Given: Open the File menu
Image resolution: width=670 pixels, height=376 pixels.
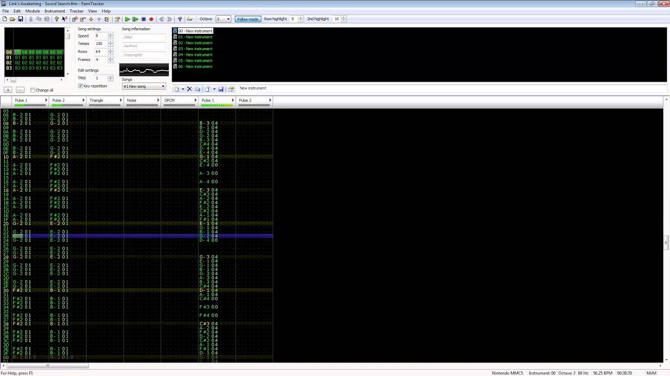Looking at the screenshot, I should 5,11.
